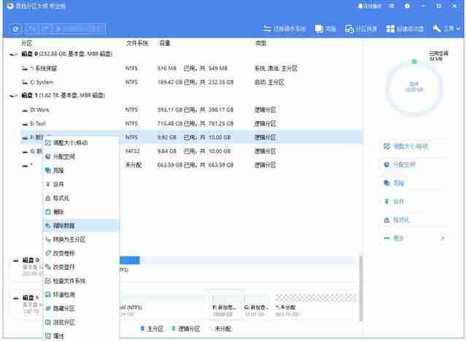Select 格式化 in the context menu
Image resolution: width=467 pixels, height=341 pixels.
point(81,198)
